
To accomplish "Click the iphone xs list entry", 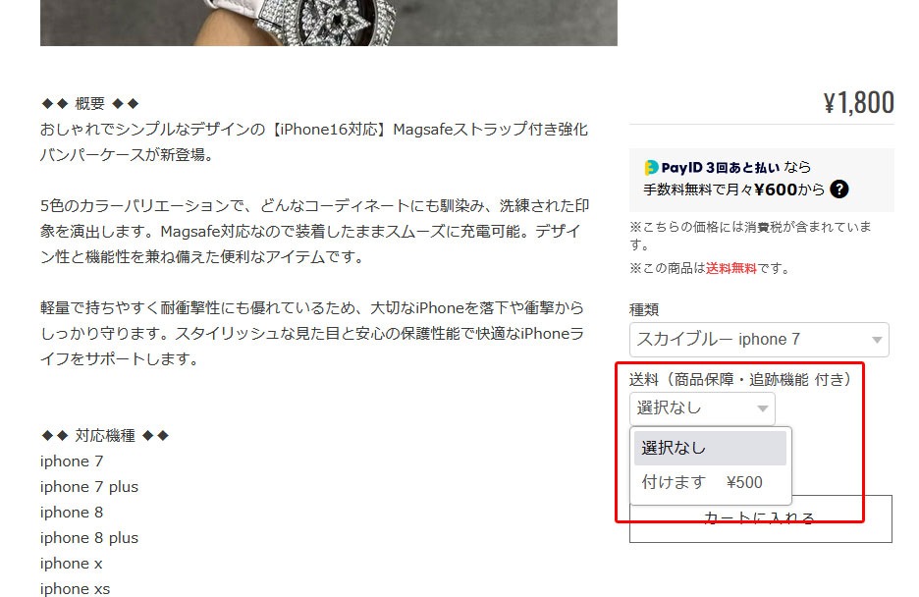I will pos(75,589).
